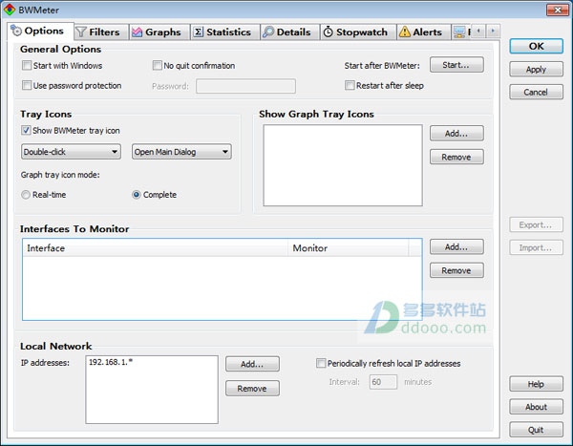
Task: Click the Password input field
Action: (246, 86)
